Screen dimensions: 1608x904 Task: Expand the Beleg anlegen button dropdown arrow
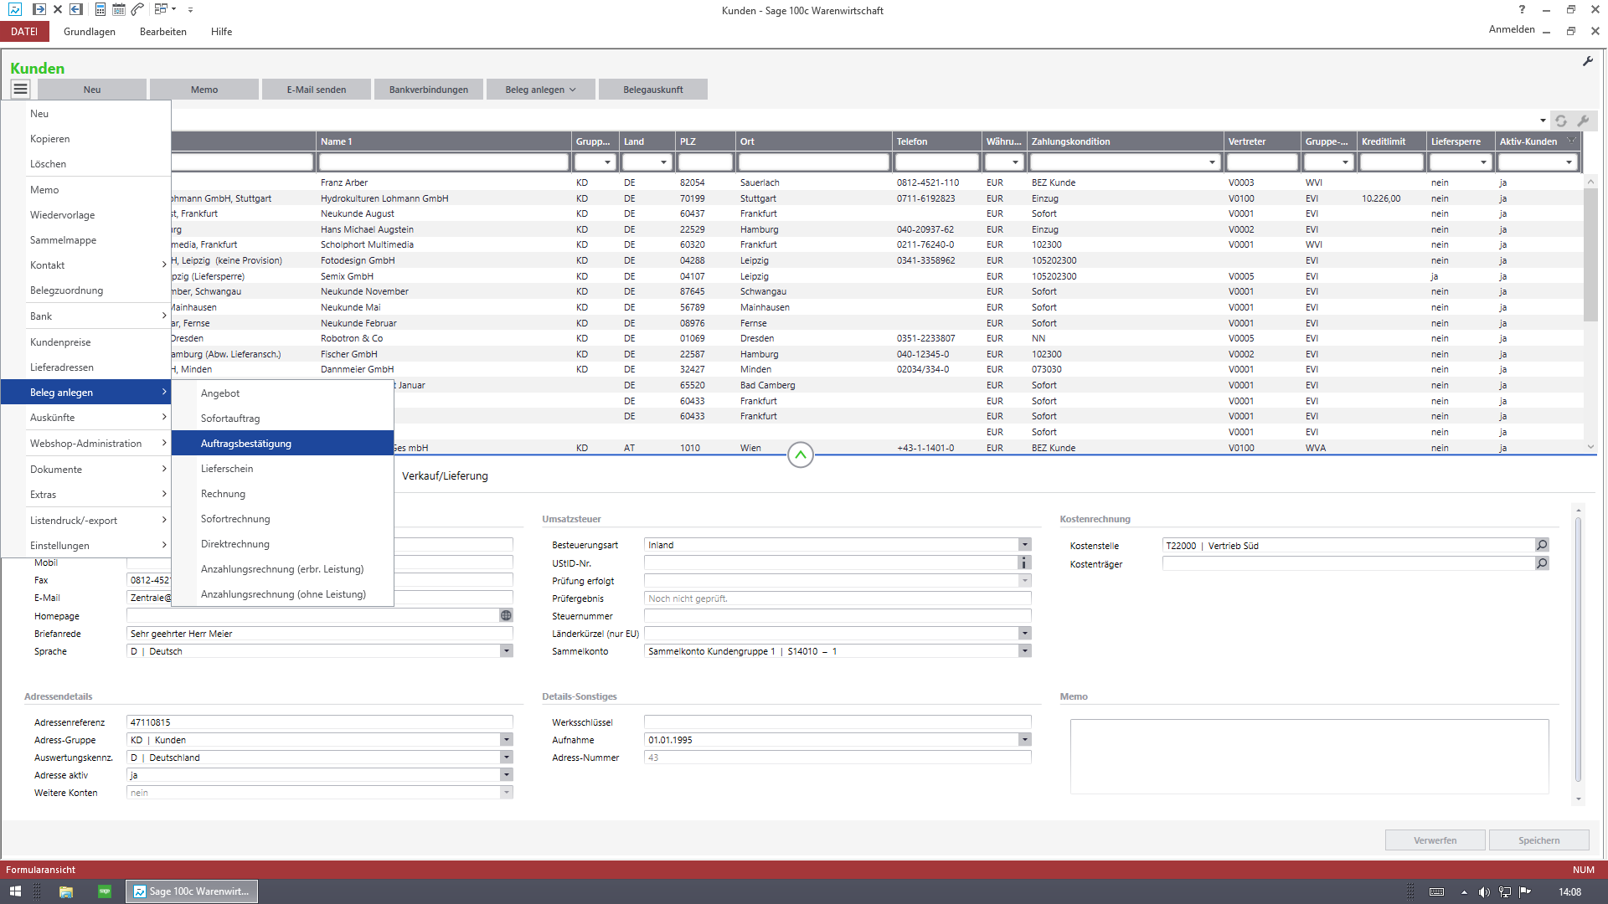pyautogui.click(x=573, y=89)
